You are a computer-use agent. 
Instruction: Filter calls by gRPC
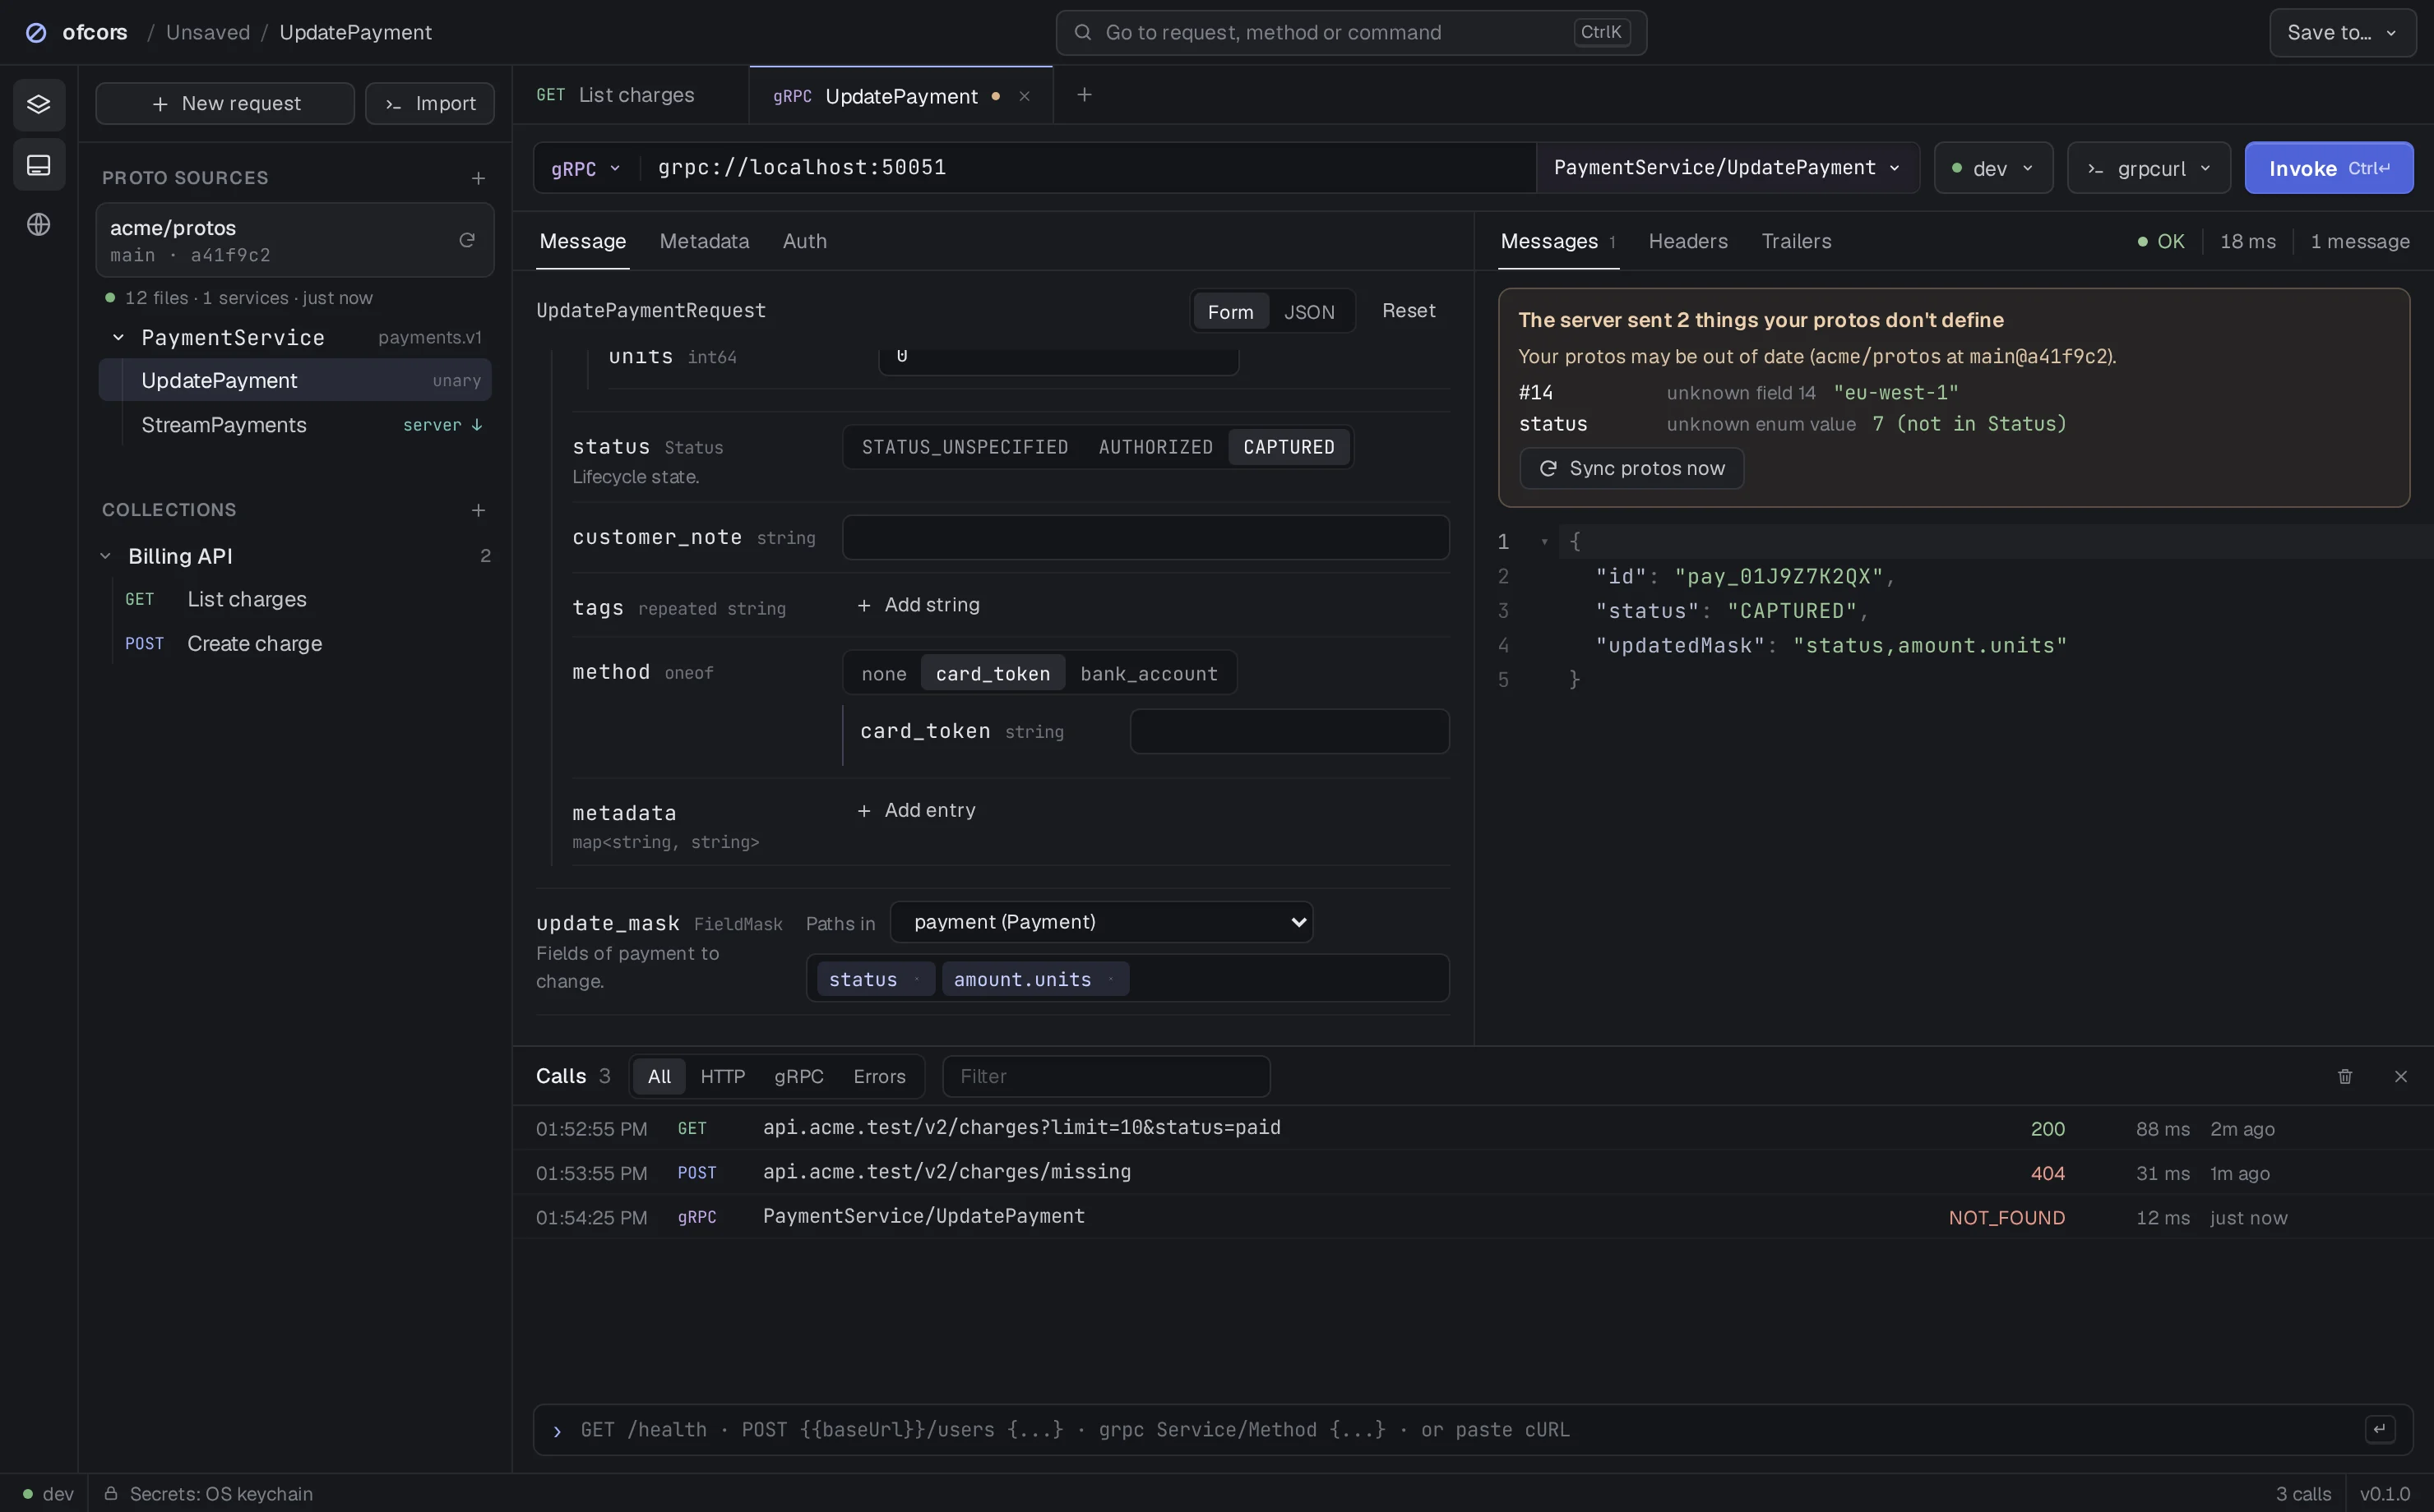tap(798, 1077)
